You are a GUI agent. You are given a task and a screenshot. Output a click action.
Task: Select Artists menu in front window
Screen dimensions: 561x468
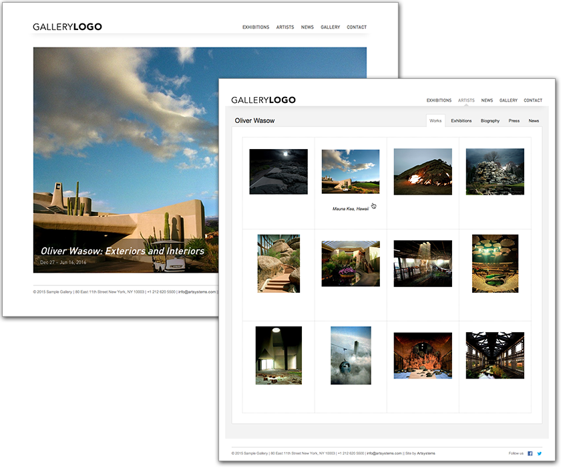tap(466, 100)
